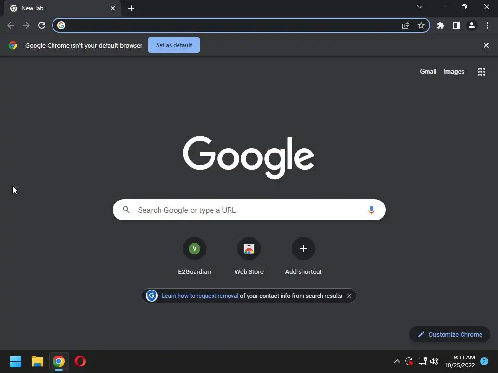498x373 pixels.
Task: Click the back navigation arrow
Action: click(x=11, y=25)
